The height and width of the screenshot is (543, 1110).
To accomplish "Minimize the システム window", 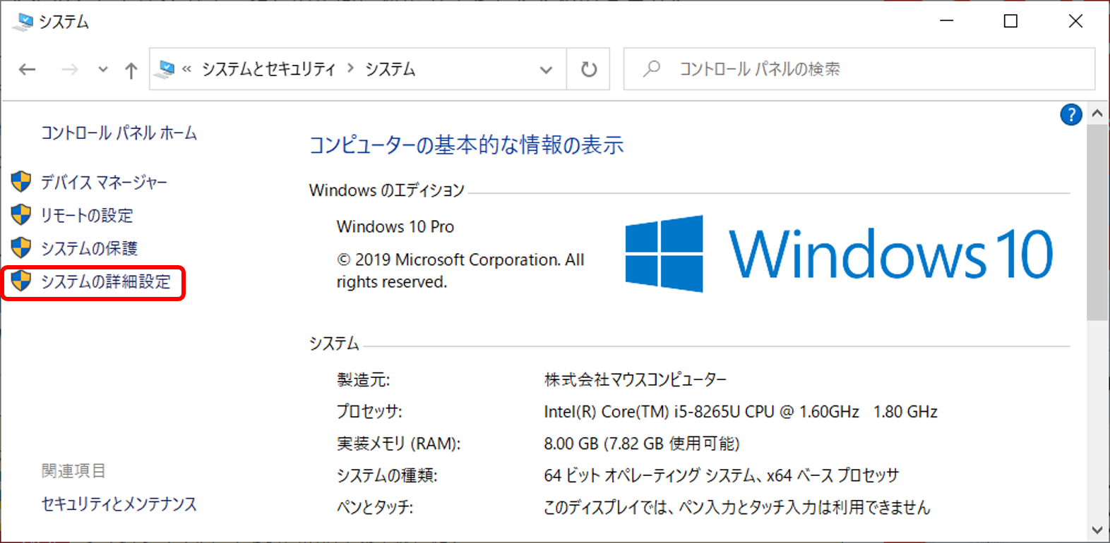I will (946, 21).
